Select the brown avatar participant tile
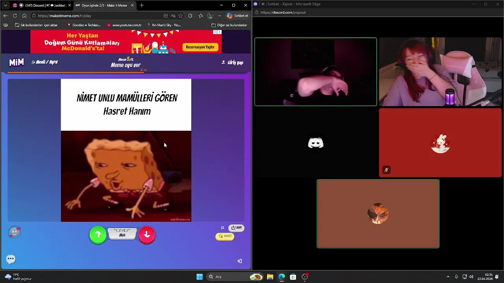The width and height of the screenshot is (504, 283). [x=378, y=214]
